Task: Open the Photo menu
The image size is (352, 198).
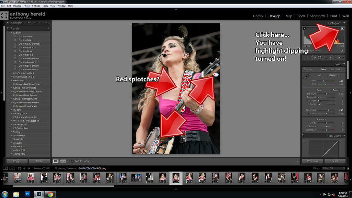Action: point(26,6)
